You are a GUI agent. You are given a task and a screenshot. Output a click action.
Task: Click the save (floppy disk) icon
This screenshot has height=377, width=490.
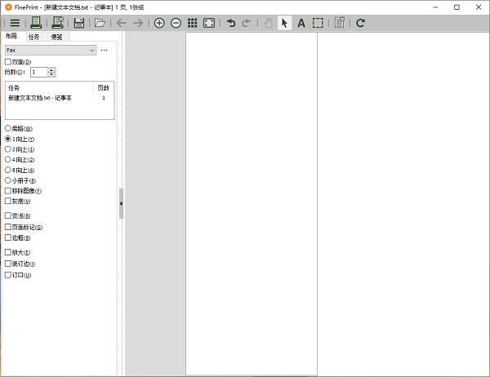click(x=79, y=24)
